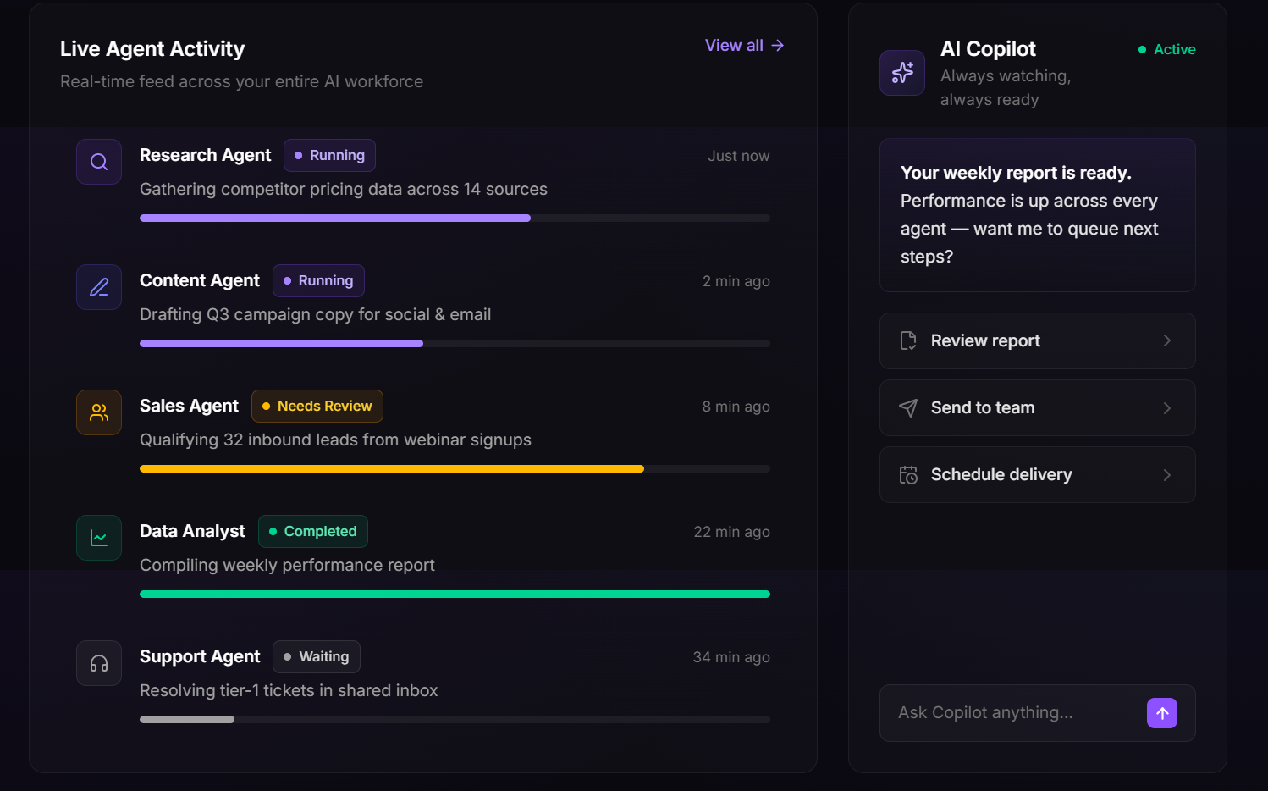Click the Active status indicator
Screen dimensions: 1268x791
click(1167, 49)
